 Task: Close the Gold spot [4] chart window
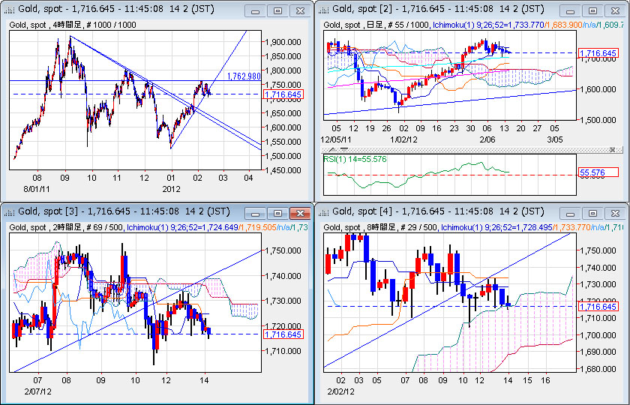[614, 213]
